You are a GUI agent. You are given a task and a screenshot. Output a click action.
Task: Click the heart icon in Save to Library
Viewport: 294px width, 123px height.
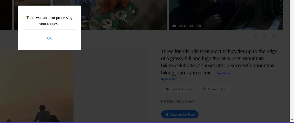pyautogui.click(x=167, y=89)
